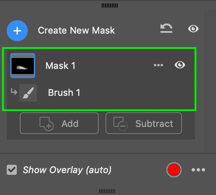Click the top panel grip handle

110,5
